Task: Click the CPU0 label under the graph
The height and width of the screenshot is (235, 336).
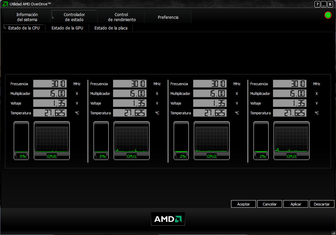Action: [x=52, y=156]
